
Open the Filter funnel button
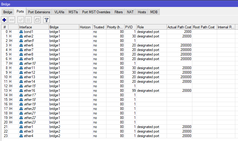point(47,20)
